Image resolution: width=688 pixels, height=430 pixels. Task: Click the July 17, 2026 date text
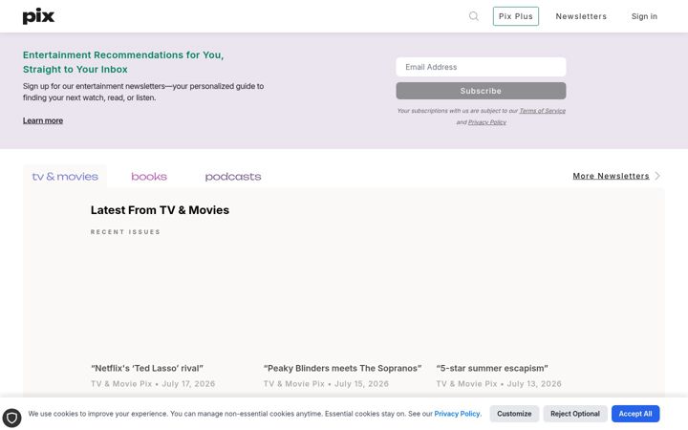188,384
